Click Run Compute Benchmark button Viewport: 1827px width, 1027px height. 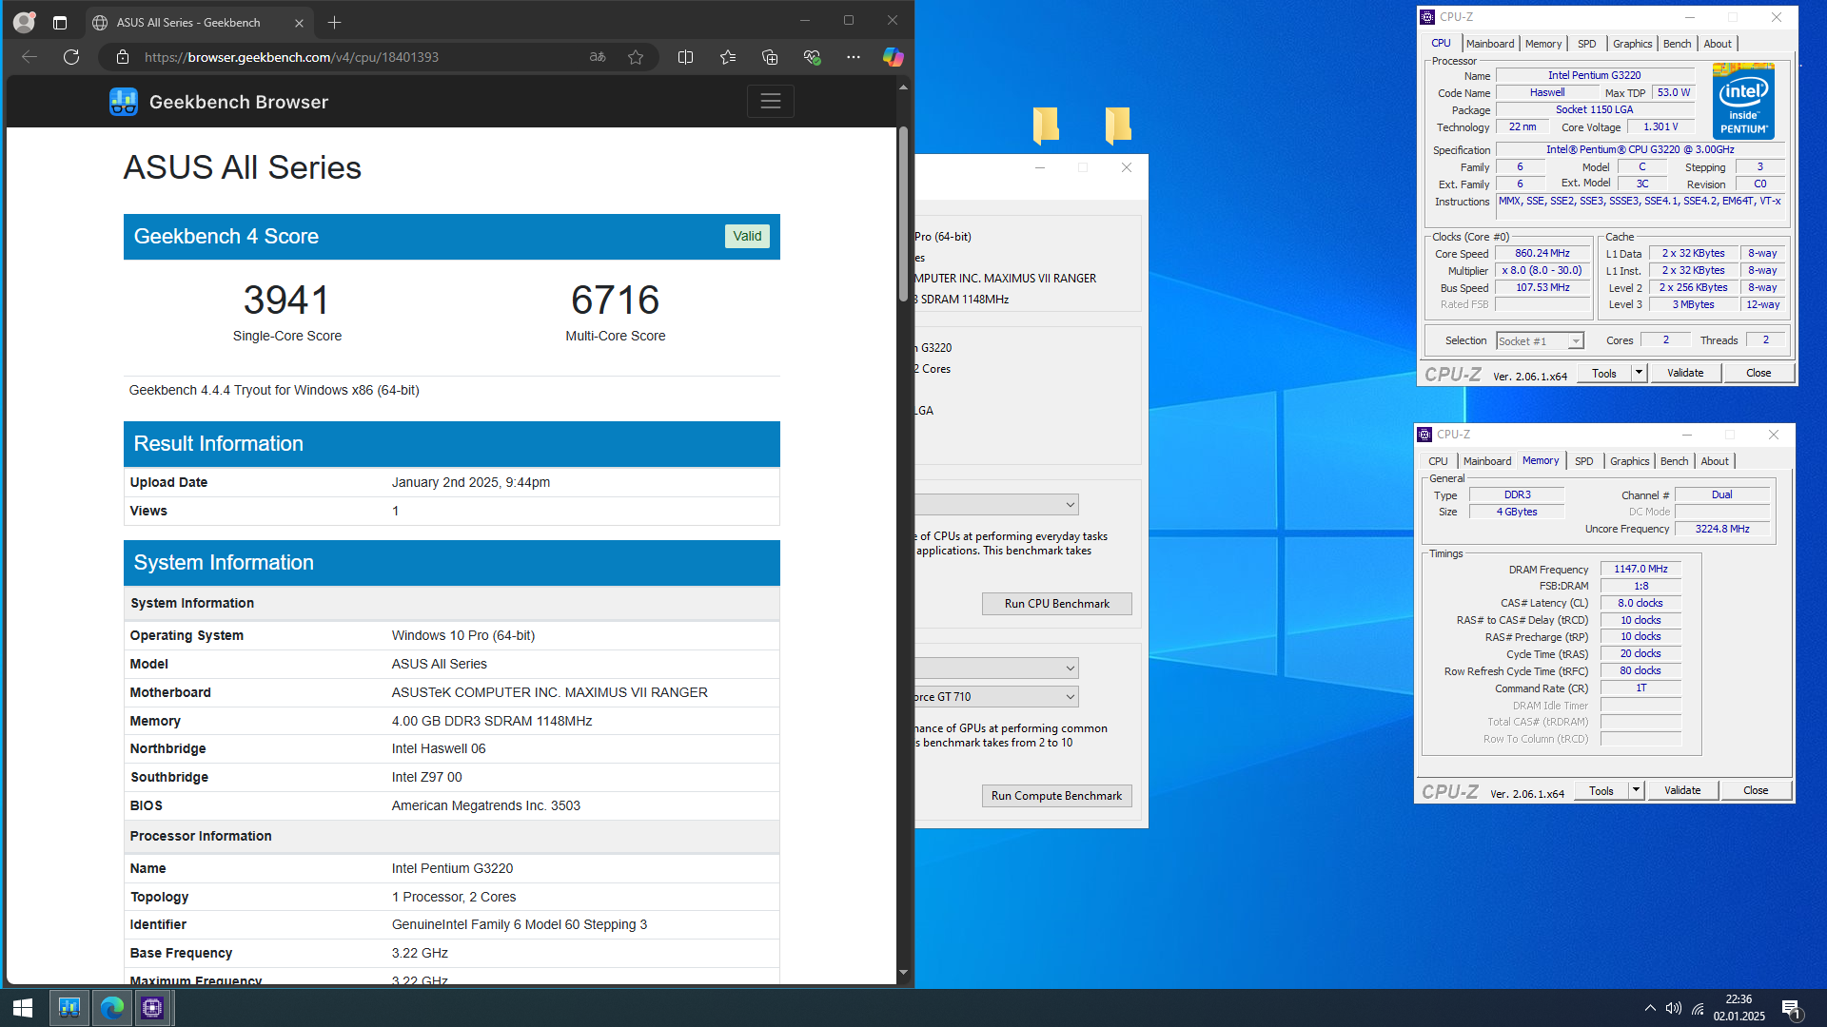[1056, 796]
